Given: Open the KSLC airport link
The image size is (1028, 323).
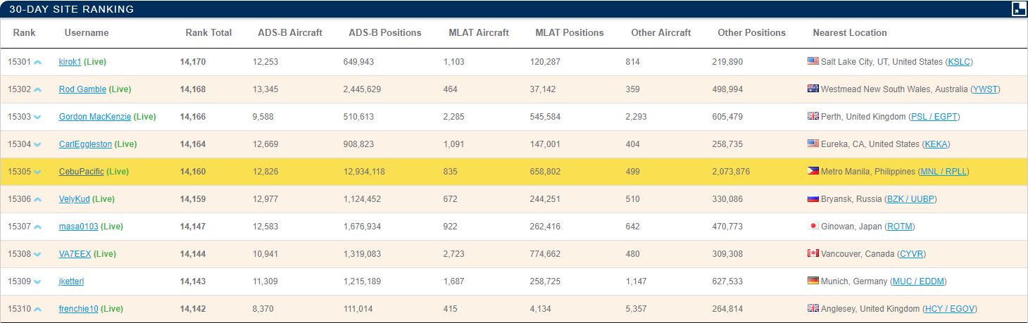Looking at the screenshot, I should tap(960, 62).
